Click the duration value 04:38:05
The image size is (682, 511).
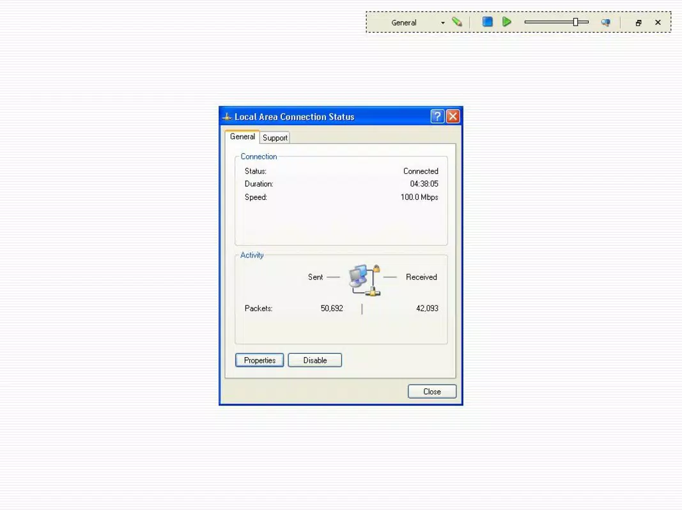(x=424, y=184)
